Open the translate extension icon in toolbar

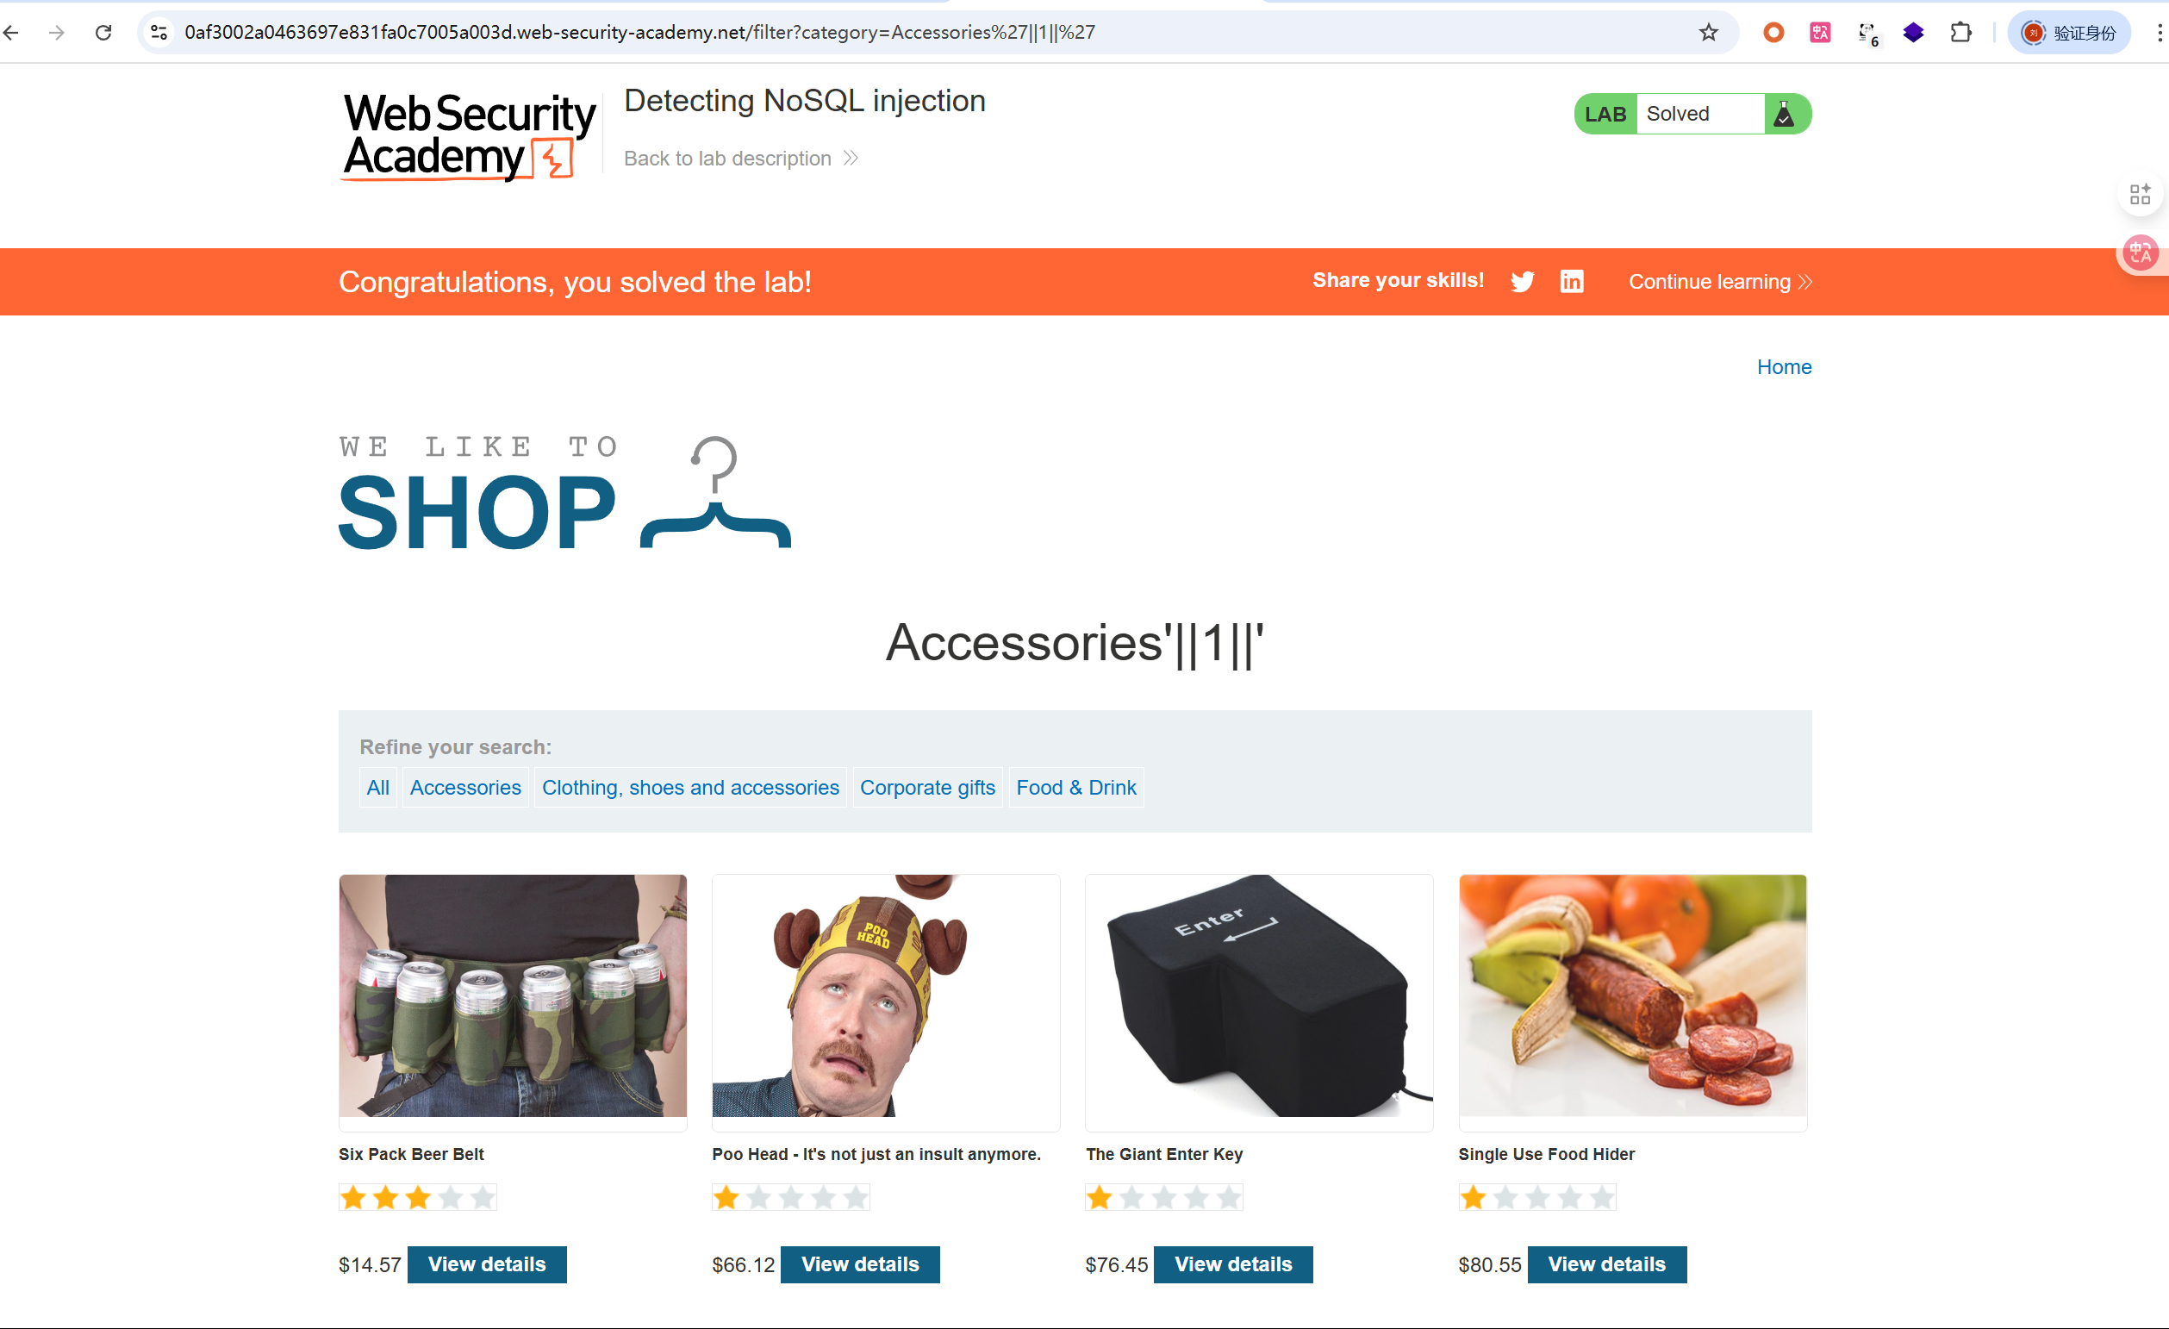[x=1820, y=33]
